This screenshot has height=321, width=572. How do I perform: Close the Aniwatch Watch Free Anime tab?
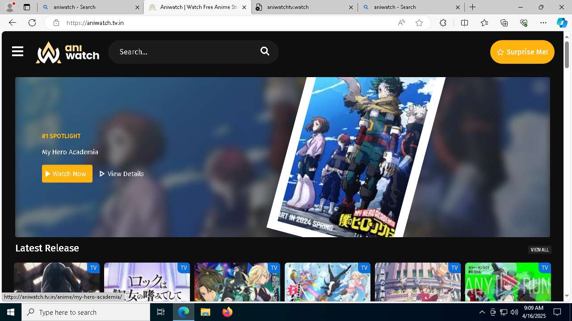[244, 7]
